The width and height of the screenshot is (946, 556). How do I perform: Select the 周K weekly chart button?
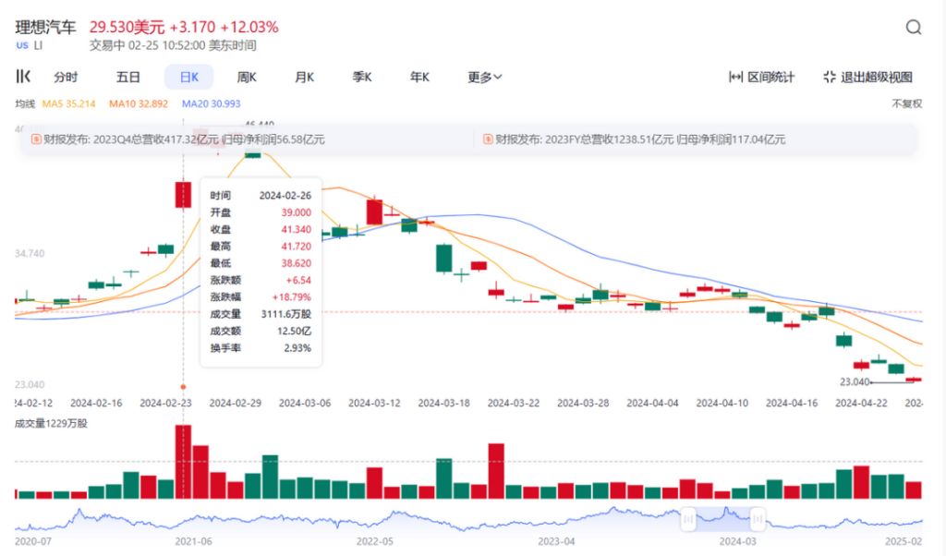coord(247,78)
